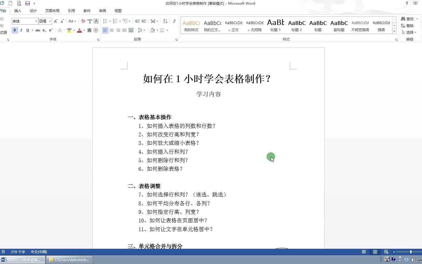Open the Replace (替换) tool
The width and height of the screenshot is (422, 264).
pos(407,26)
